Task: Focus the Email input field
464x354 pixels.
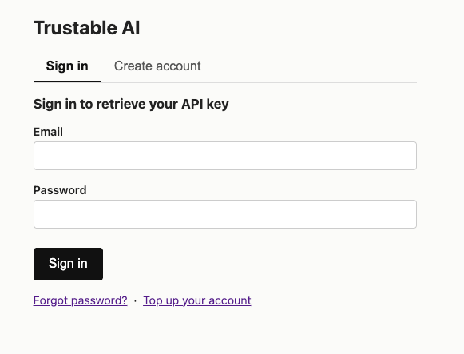Action: click(225, 156)
